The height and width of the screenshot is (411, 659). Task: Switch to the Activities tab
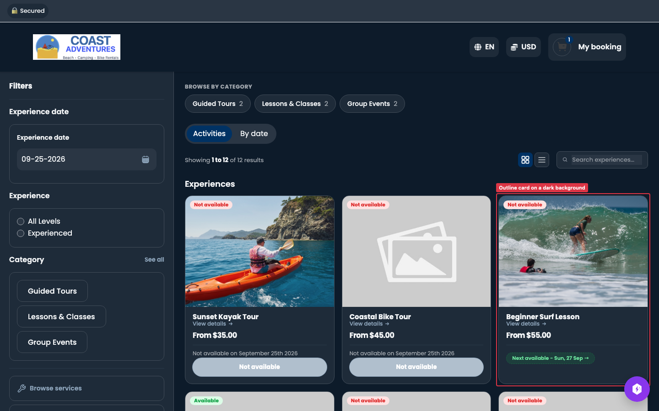[209, 134]
